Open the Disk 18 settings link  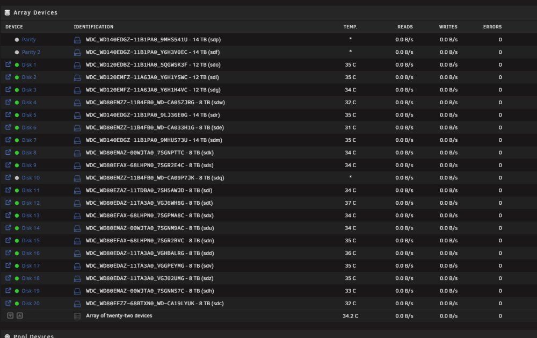(31, 278)
